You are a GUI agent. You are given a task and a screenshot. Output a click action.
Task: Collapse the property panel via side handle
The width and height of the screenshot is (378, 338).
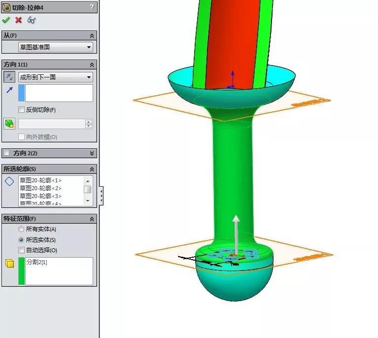(x=101, y=196)
